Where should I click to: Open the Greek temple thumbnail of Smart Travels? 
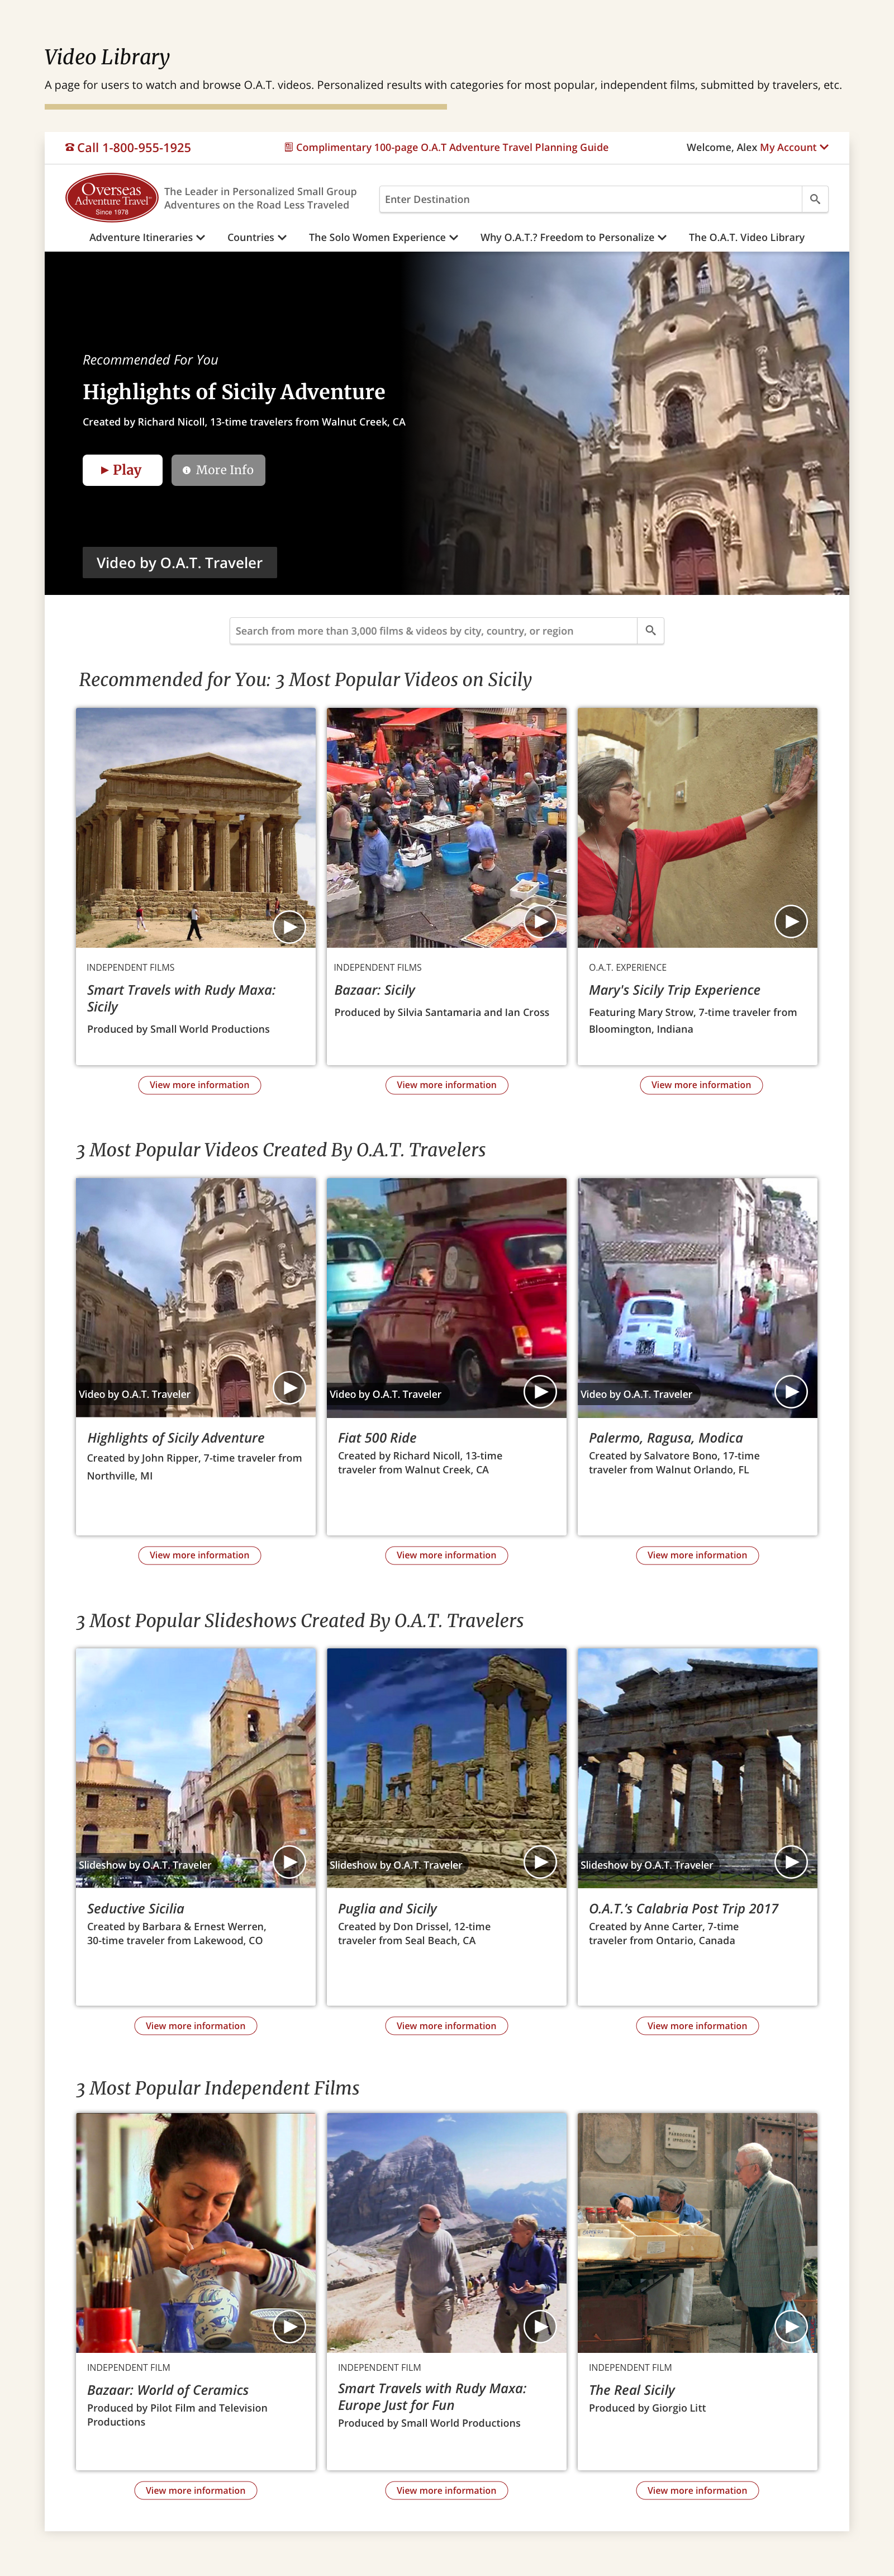pos(196,827)
